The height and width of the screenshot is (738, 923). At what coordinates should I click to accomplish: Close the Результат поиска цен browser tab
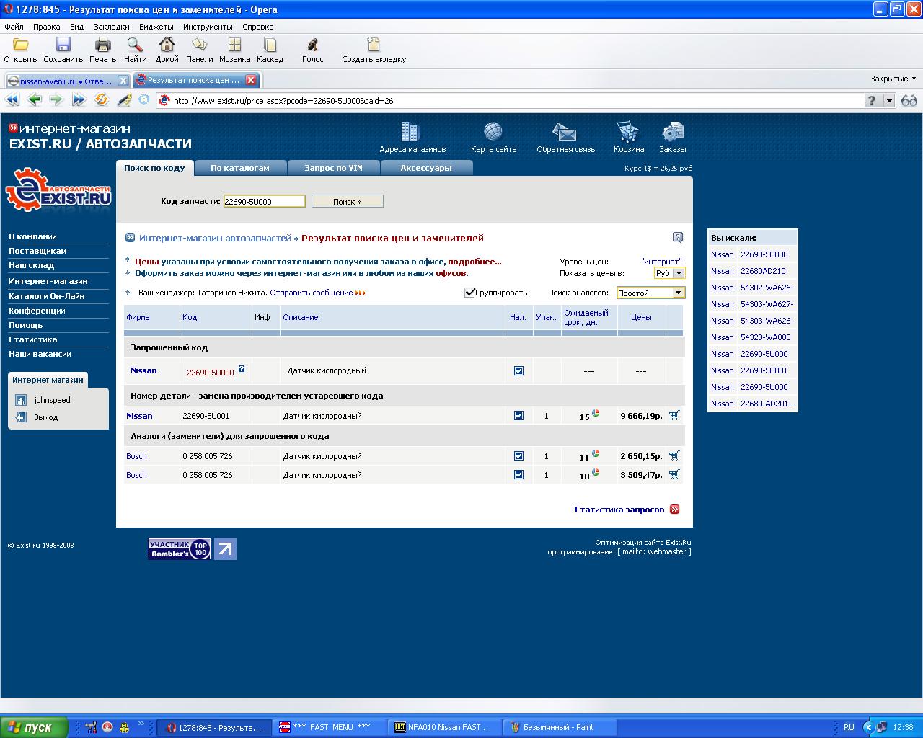(x=251, y=80)
